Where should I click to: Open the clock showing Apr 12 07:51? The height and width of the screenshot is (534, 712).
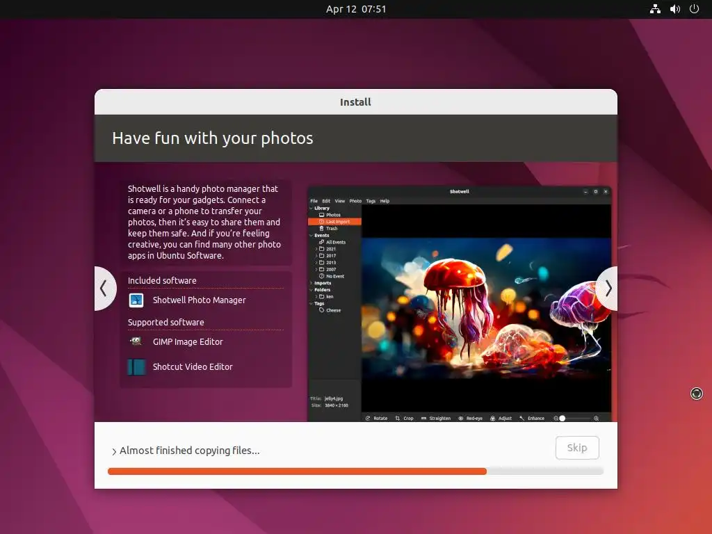tap(356, 9)
